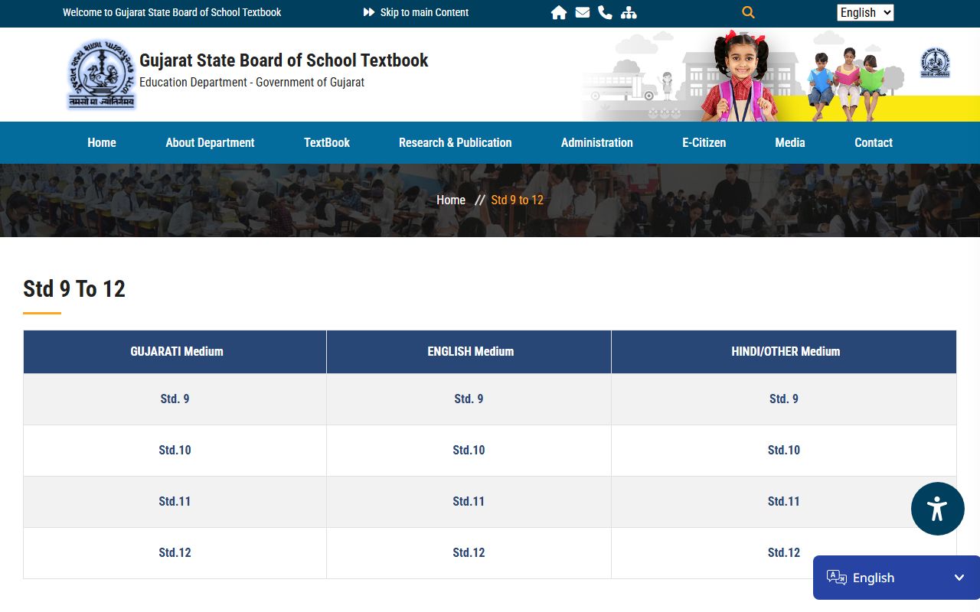Open the English language select box
The image size is (980, 612).
865,12
